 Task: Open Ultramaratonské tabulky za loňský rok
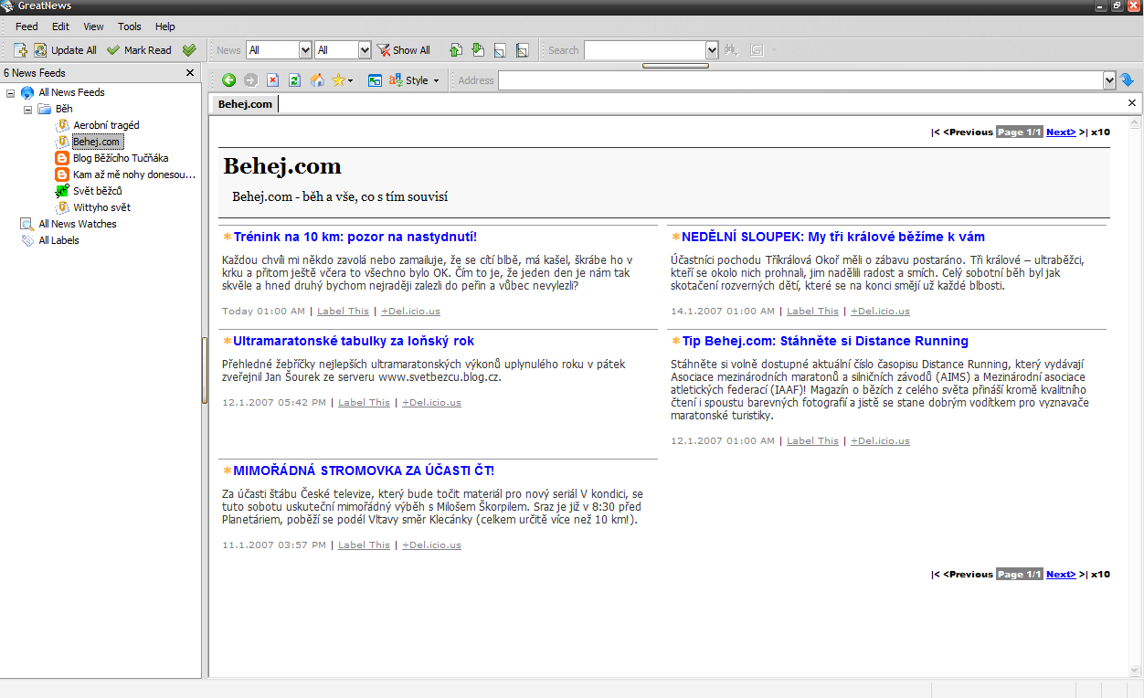tap(354, 341)
